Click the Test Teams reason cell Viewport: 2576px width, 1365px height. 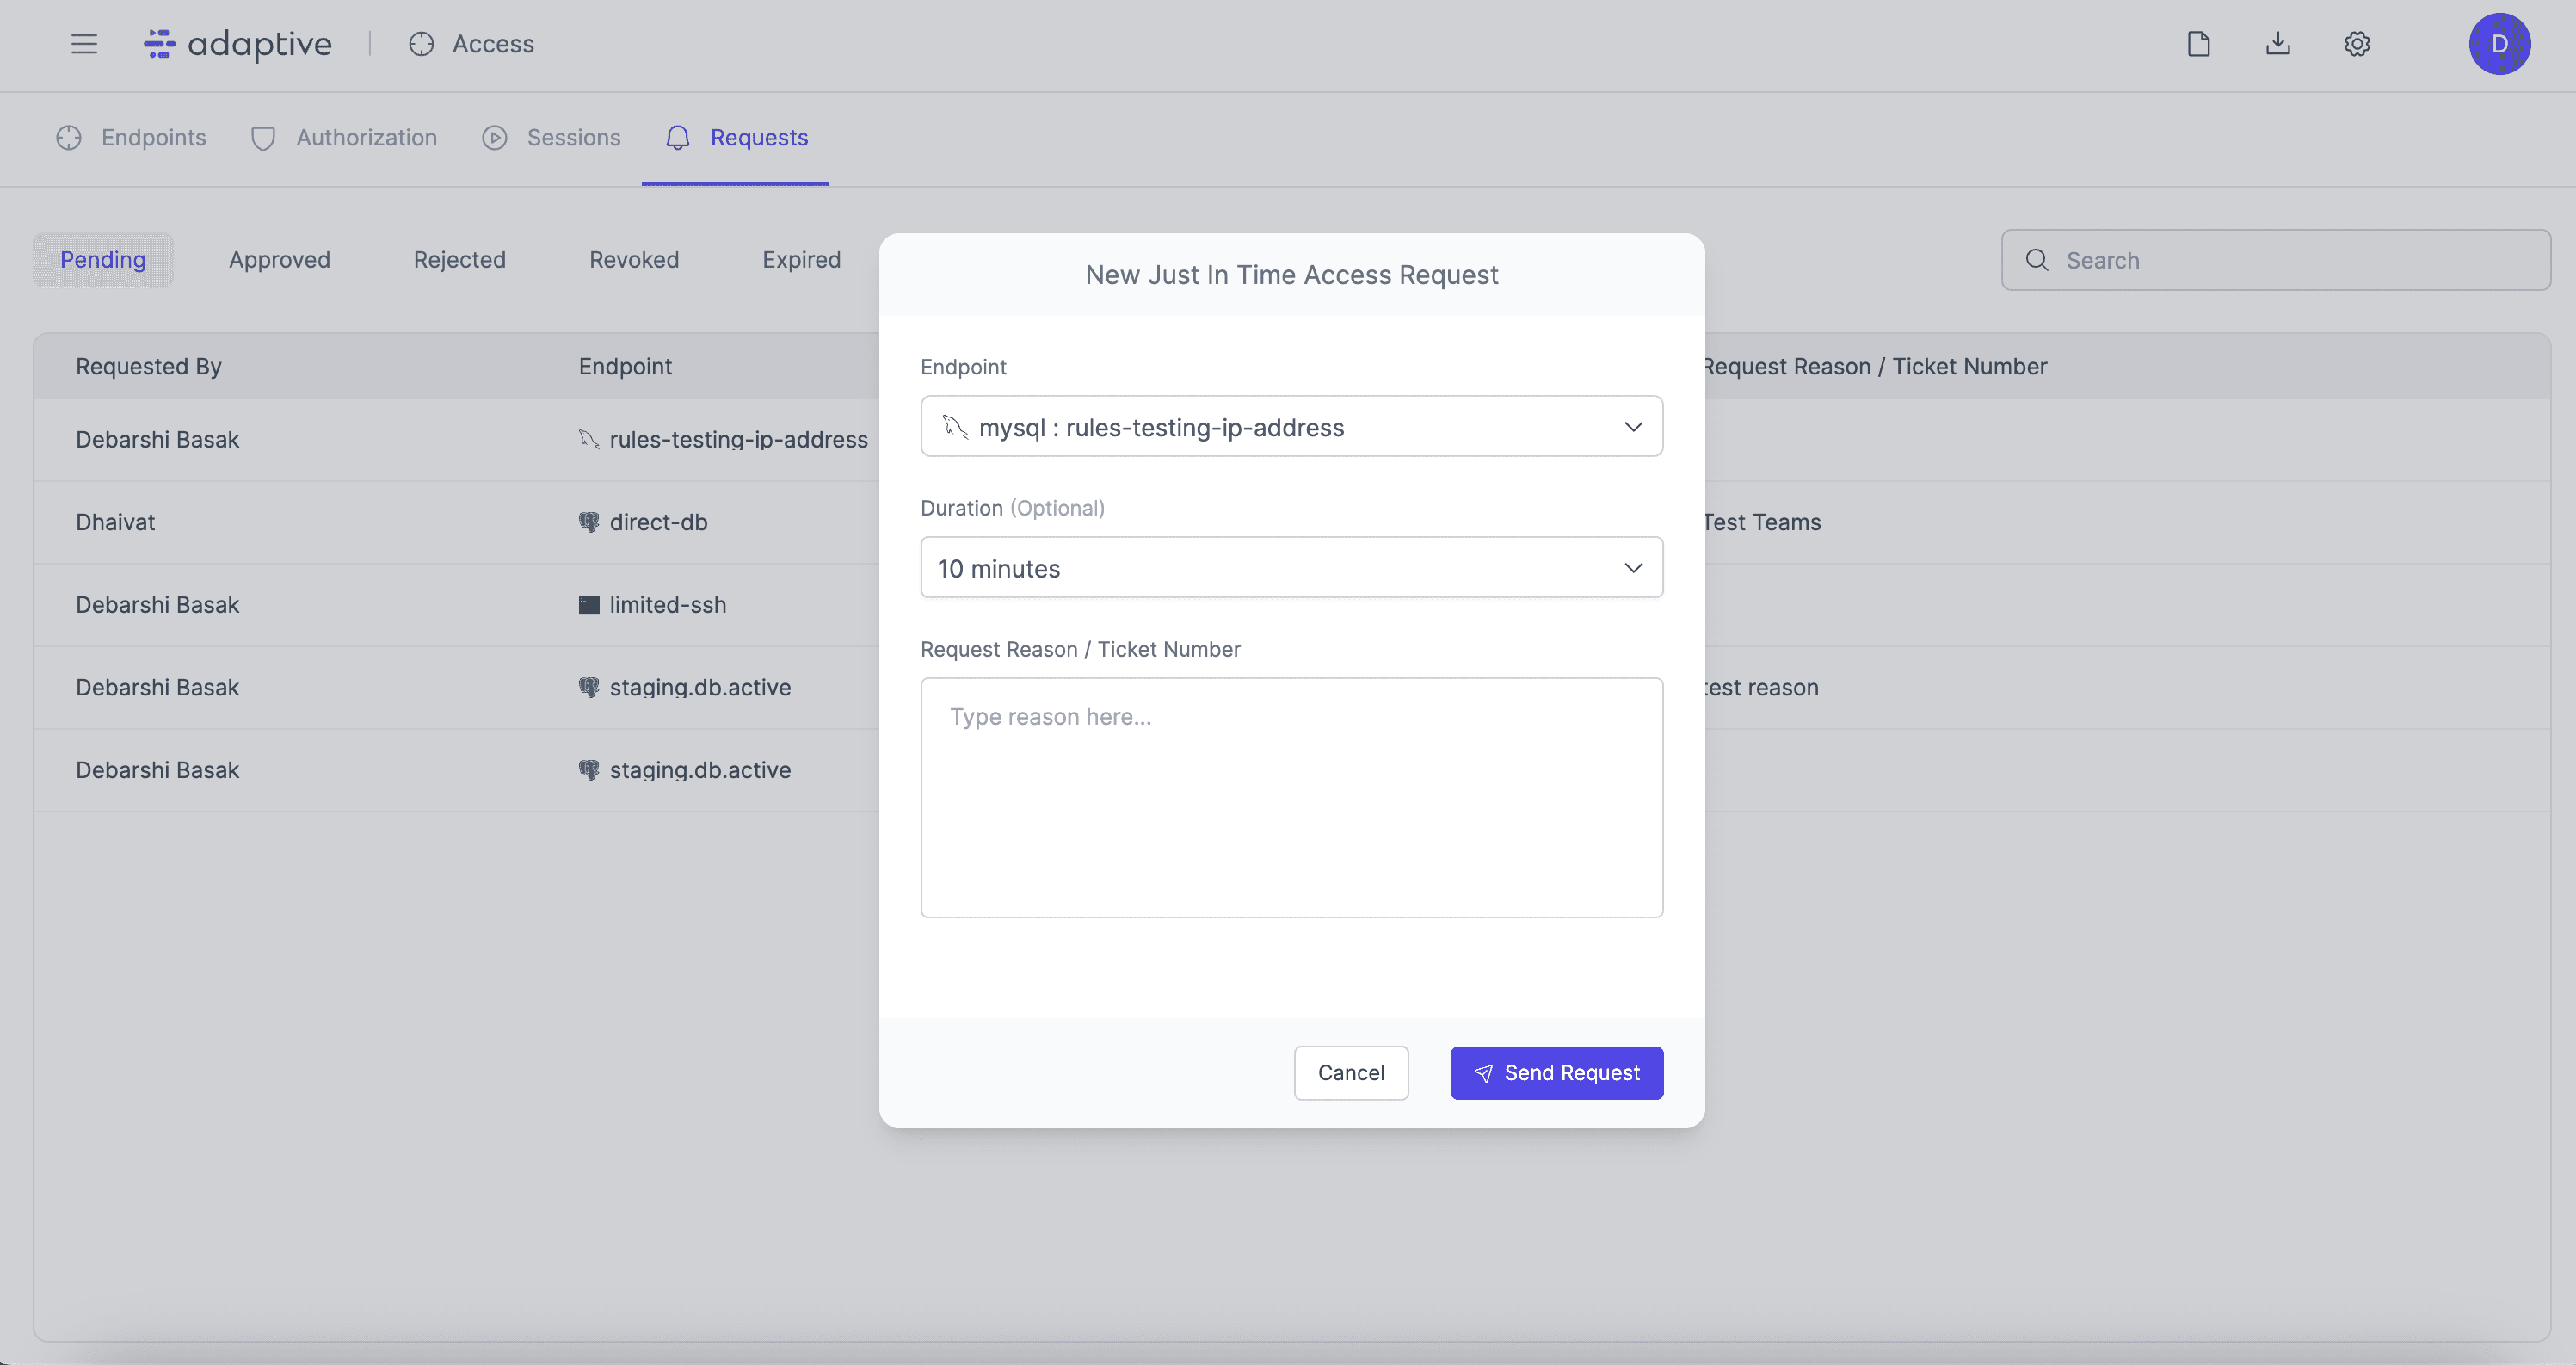pos(1761,522)
